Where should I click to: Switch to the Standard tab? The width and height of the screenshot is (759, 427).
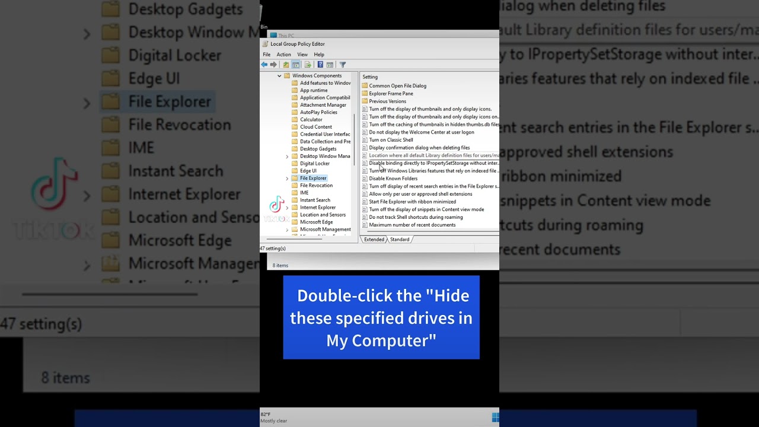tap(400, 240)
